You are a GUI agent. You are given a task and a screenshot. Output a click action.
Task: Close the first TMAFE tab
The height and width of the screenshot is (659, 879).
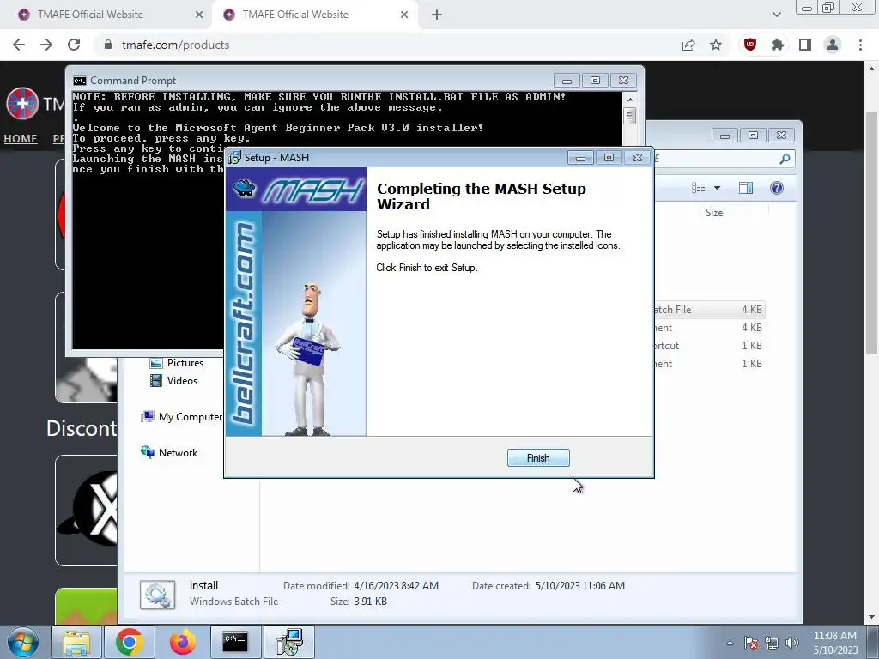tap(199, 15)
